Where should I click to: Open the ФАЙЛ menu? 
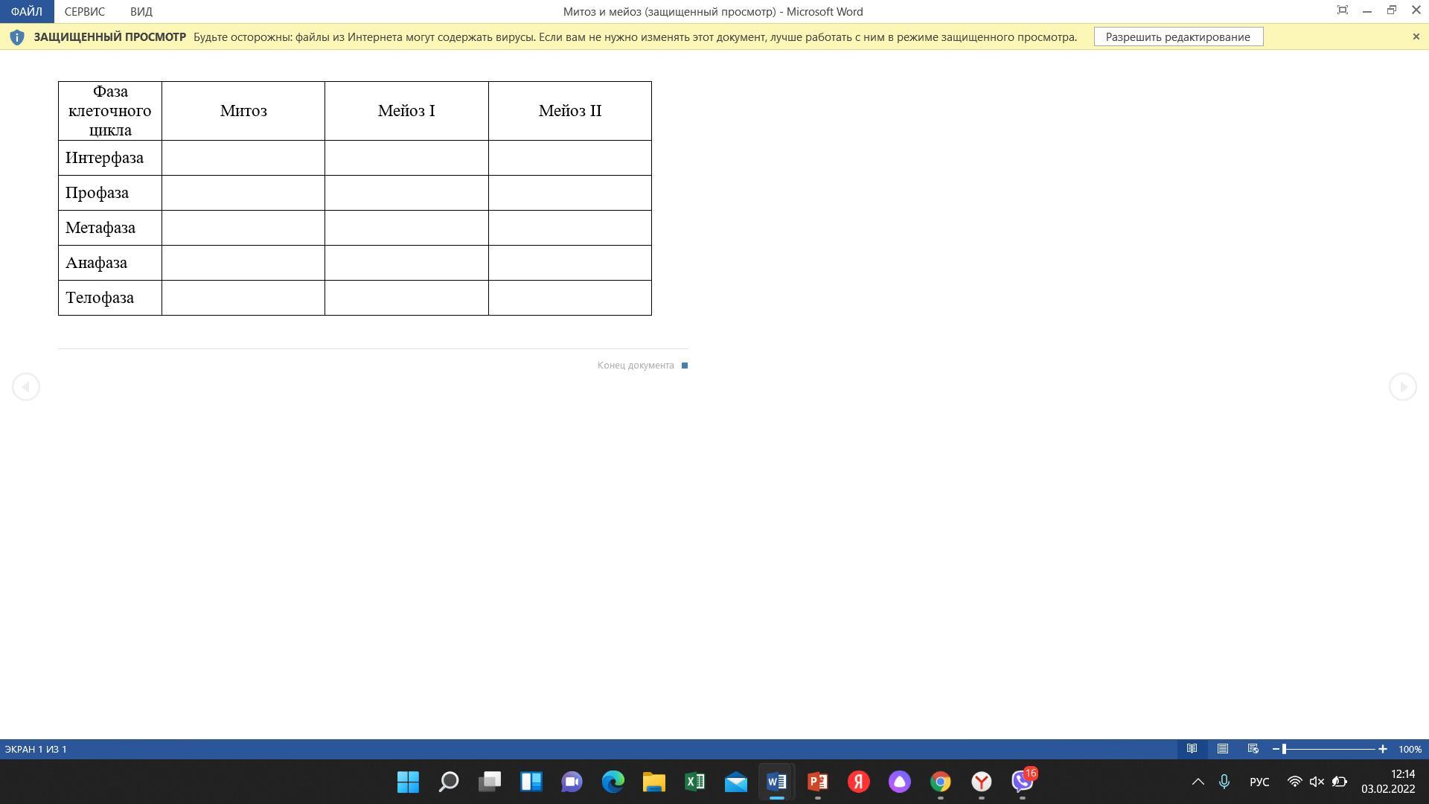[27, 11]
